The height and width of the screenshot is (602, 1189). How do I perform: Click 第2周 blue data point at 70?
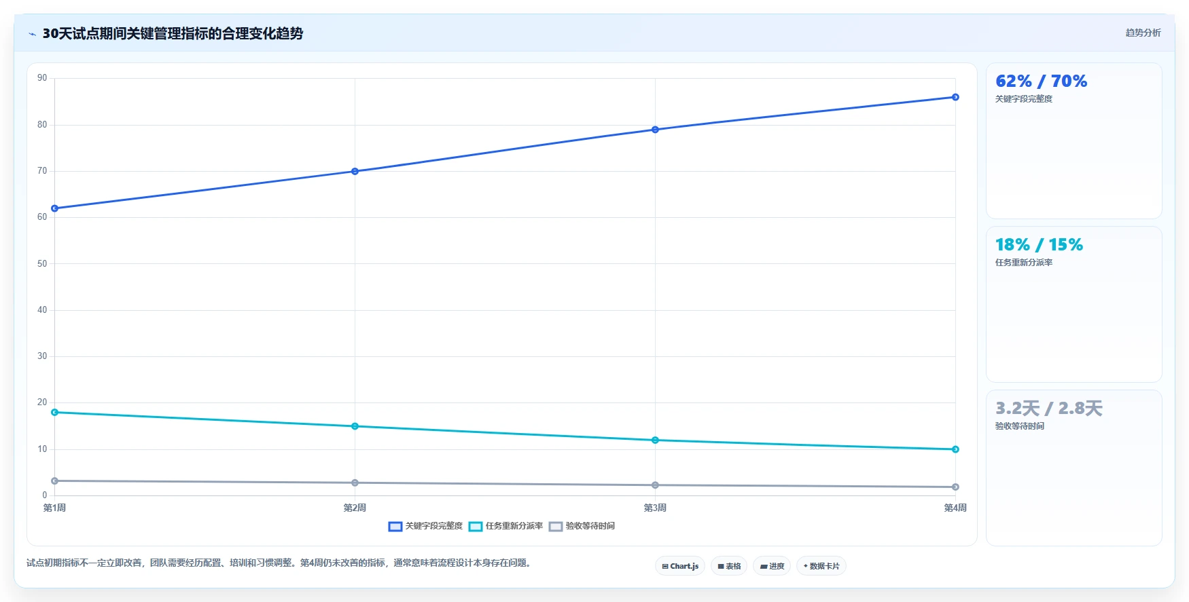point(355,171)
